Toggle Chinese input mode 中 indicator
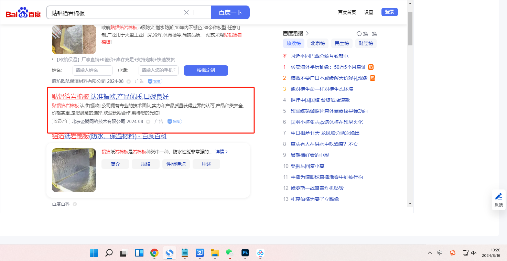 [x=440, y=253]
